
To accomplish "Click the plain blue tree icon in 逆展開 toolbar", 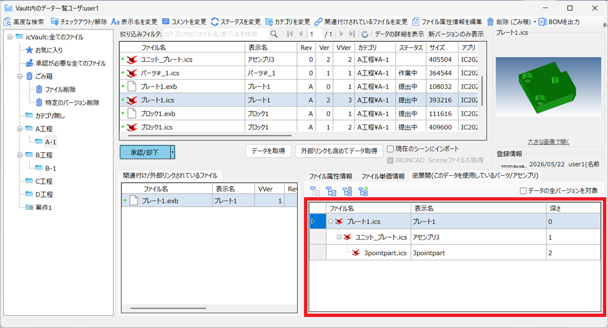I will [331, 191].
